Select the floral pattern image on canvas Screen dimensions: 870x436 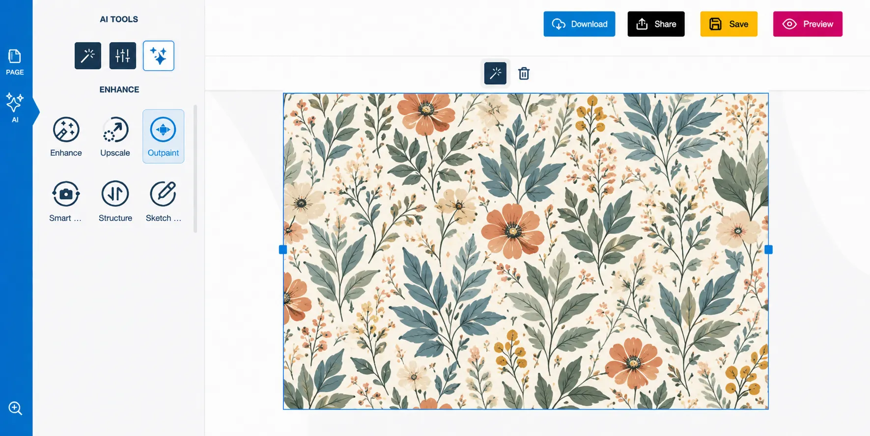point(526,251)
